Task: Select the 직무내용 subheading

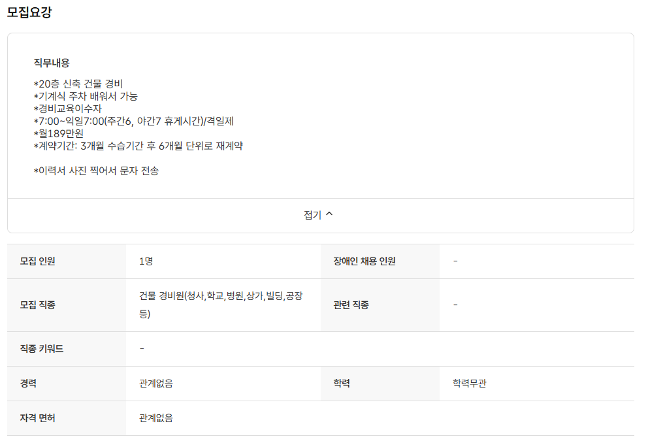Action: (52, 63)
